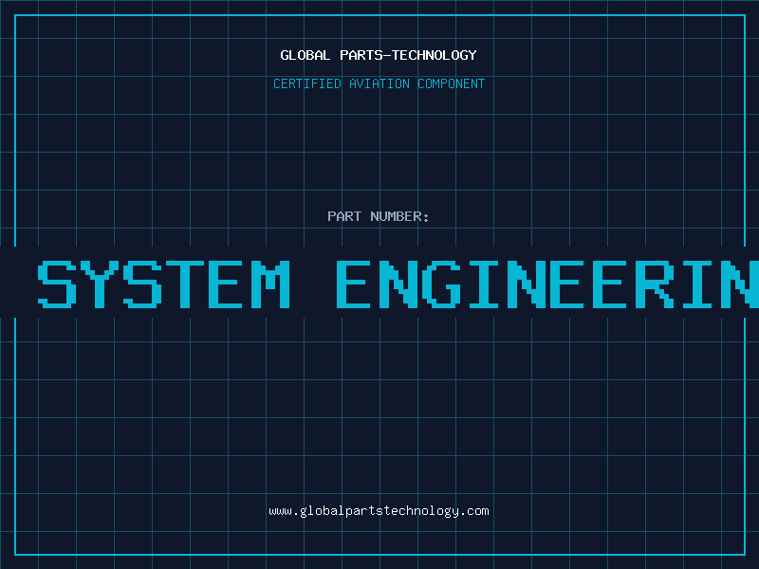The height and width of the screenshot is (569, 759).
Task: Click the PART NUMBER: label
Action: pos(379,216)
